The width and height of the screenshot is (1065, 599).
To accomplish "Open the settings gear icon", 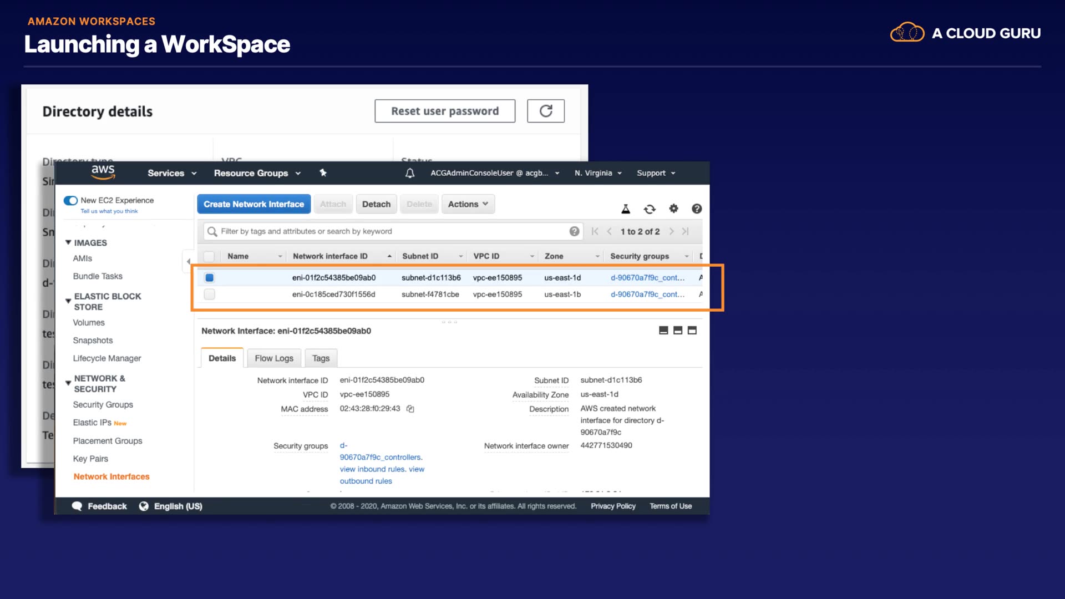I will coord(673,209).
